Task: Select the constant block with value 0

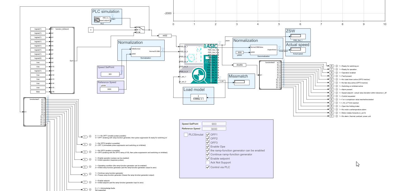Action: tap(91, 30)
